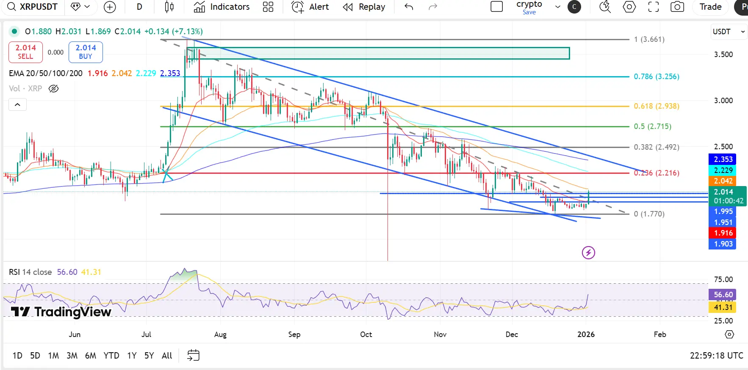Add a symbol with the plus circle icon
Viewport: 748px width, 370px height.
110,7
